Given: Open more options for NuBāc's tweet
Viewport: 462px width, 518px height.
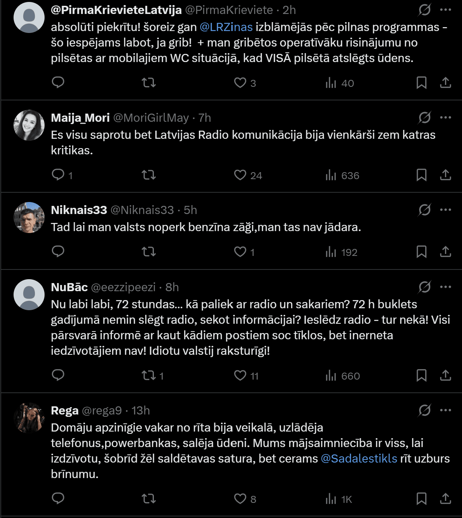Looking at the screenshot, I should click(445, 287).
